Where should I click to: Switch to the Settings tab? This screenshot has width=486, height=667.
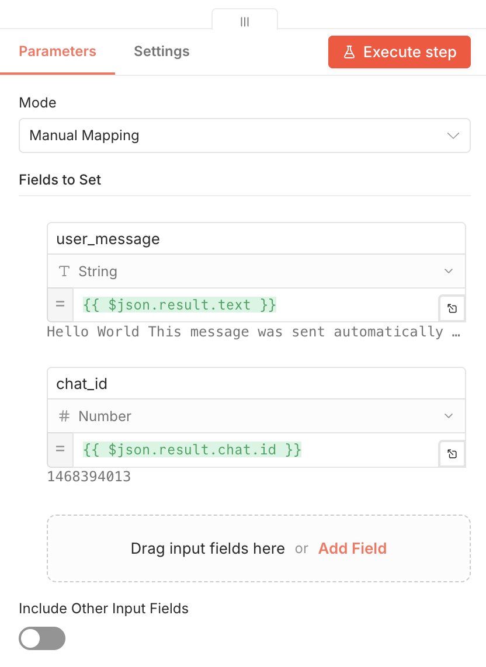[162, 51]
